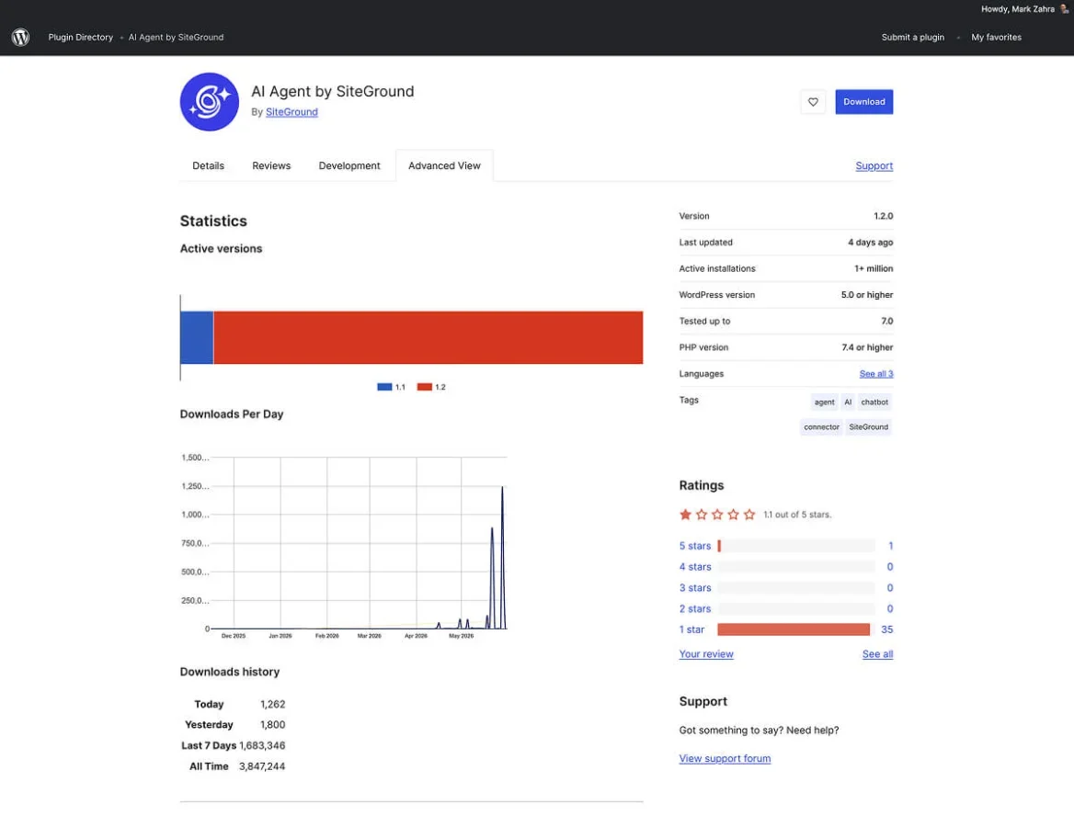Click the chatbot tag
Screen dimensions: 1074x827
[x=874, y=402]
